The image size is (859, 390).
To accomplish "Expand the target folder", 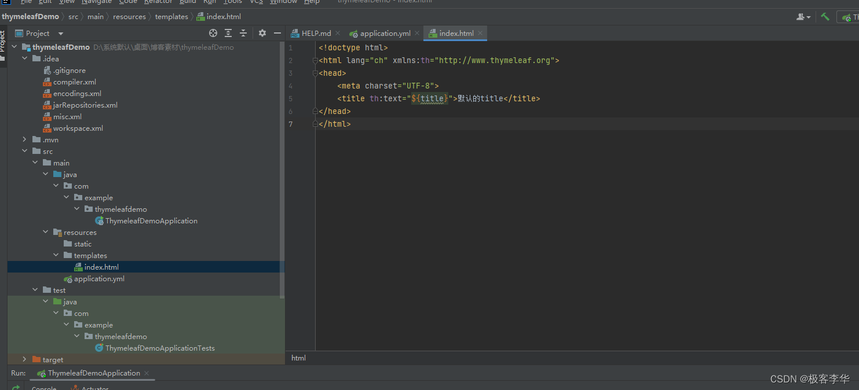I will tap(24, 359).
